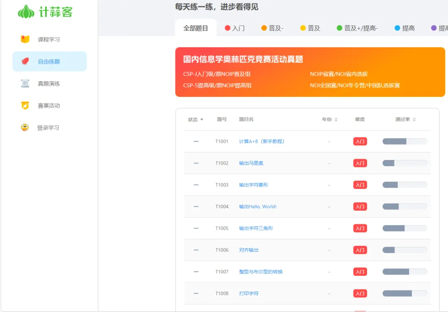Click the 难度 column header
The width and height of the screenshot is (448, 312).
pyautogui.click(x=360, y=119)
